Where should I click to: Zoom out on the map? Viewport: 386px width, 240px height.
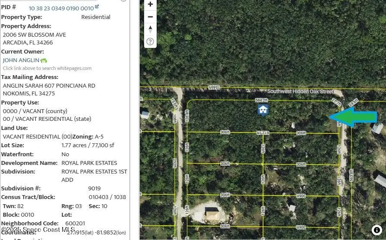pyautogui.click(x=150, y=17)
